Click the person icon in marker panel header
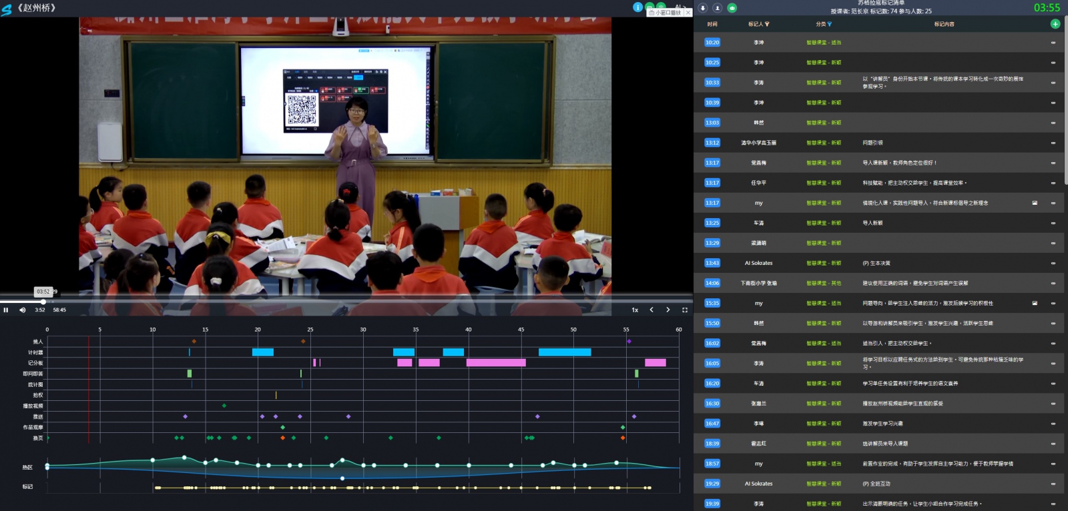The image size is (1068, 511). tap(718, 8)
